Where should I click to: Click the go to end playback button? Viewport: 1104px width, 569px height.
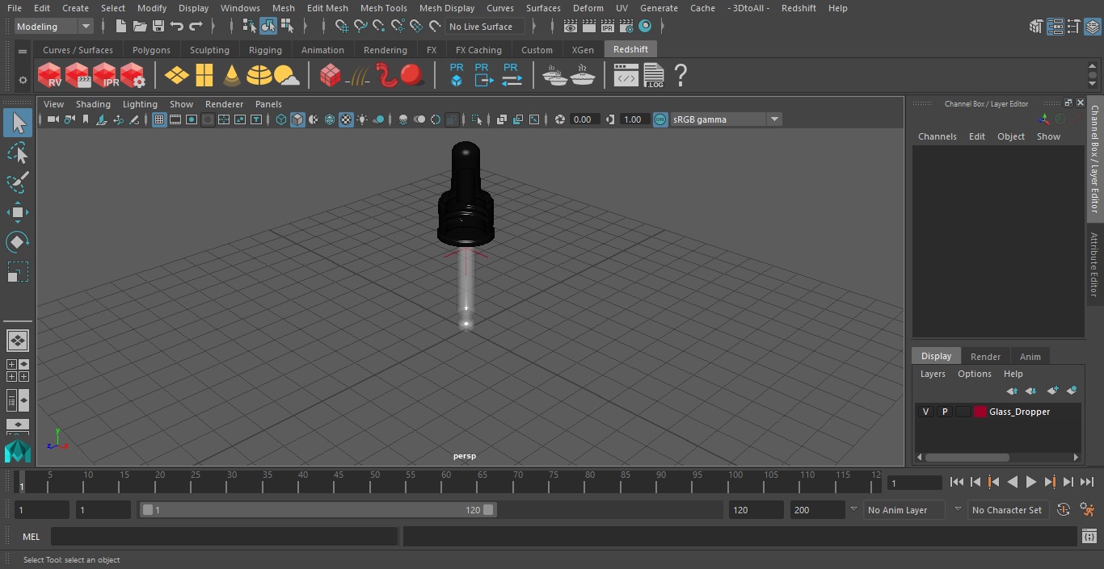tap(1087, 482)
